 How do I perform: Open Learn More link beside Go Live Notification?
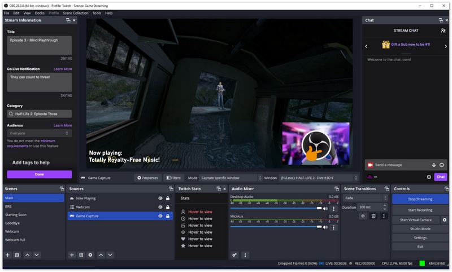pos(63,69)
